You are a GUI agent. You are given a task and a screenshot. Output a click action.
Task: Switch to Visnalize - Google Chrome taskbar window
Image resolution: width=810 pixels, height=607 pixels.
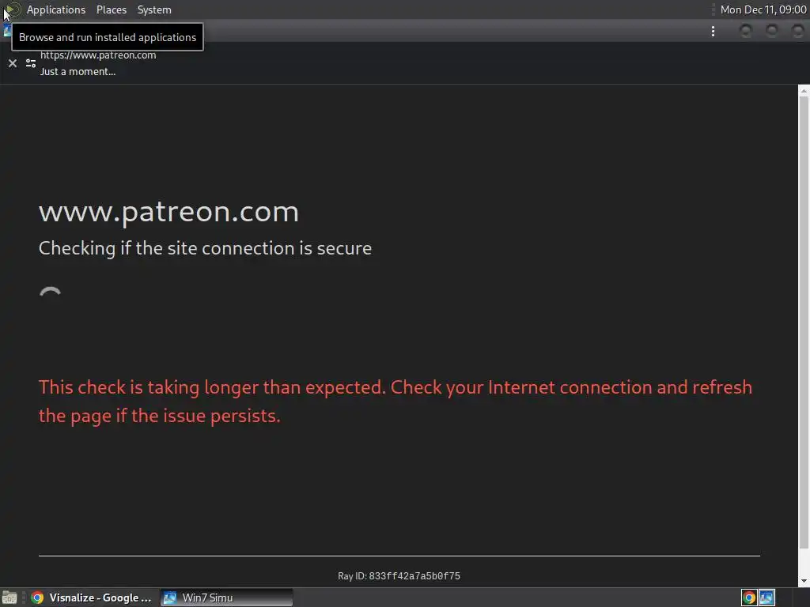coord(92,598)
